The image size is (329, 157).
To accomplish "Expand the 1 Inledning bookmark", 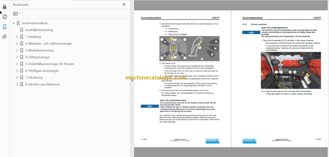I will pos(17,37).
